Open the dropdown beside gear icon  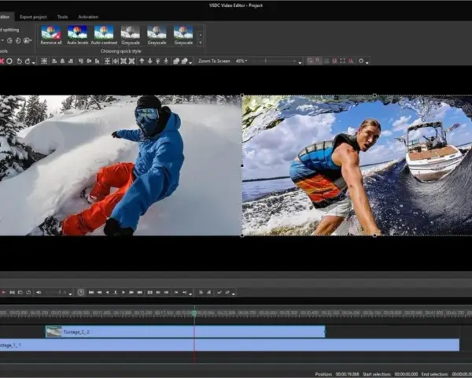tap(367, 63)
